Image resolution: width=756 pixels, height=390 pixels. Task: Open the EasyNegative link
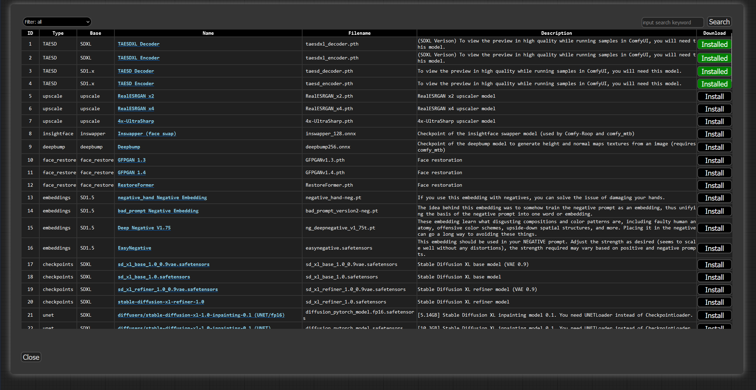134,248
